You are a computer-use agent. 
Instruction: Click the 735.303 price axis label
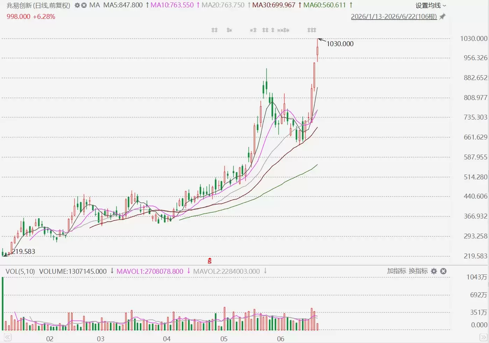click(x=475, y=117)
